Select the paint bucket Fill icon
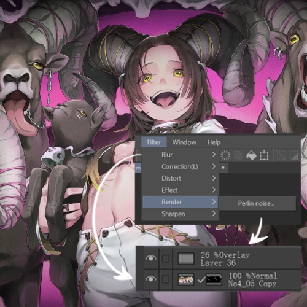 coord(251,155)
